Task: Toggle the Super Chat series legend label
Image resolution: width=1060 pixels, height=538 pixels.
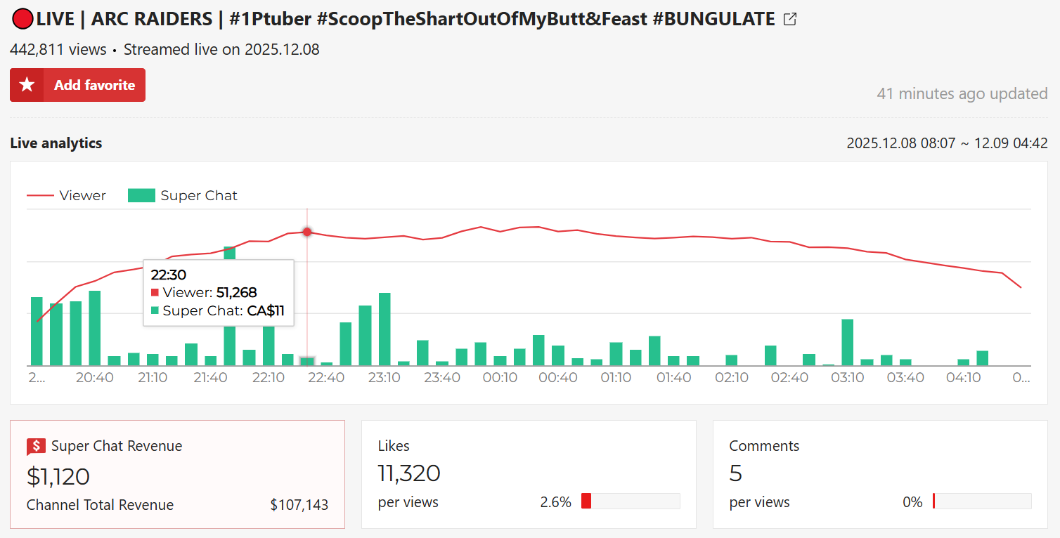Action: 199,196
